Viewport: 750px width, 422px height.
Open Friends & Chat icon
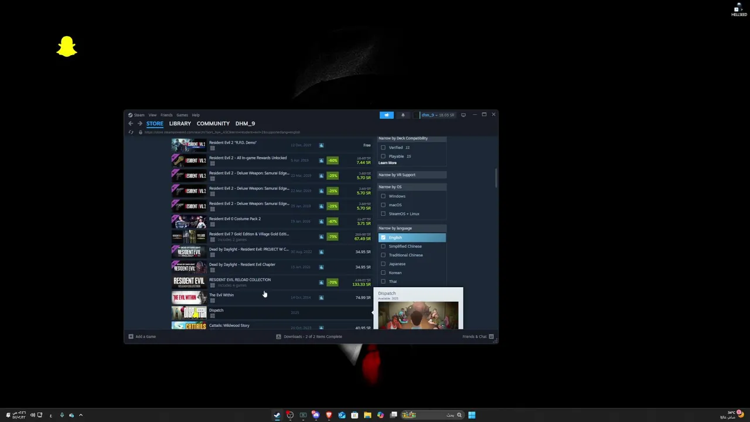(x=491, y=336)
